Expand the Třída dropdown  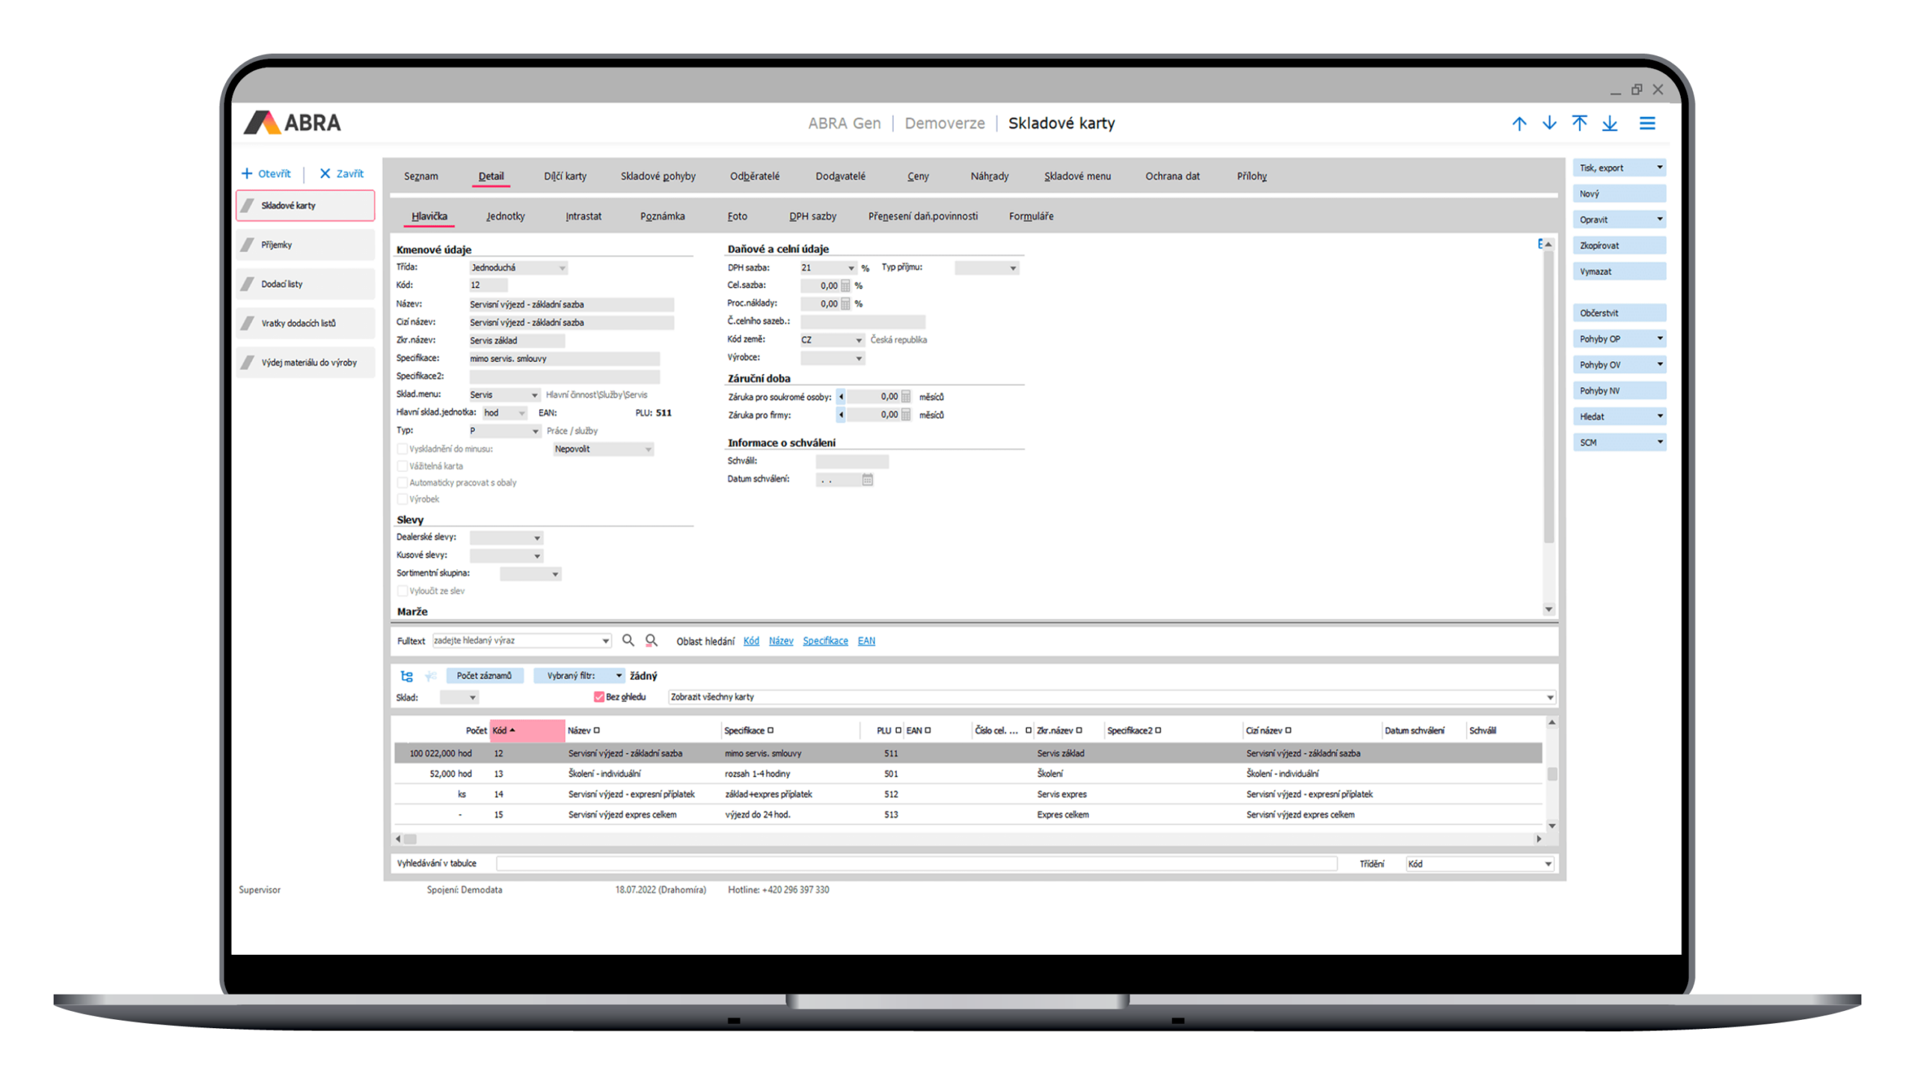point(562,268)
